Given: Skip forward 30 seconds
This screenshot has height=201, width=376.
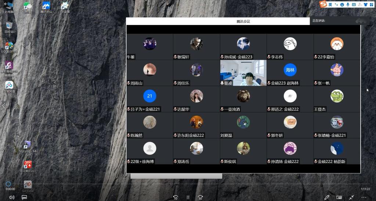Looking at the screenshot, I should [x=200, y=197].
